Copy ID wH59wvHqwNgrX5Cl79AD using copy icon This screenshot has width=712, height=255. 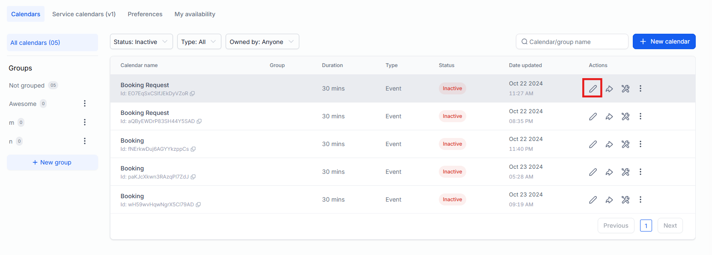point(198,205)
